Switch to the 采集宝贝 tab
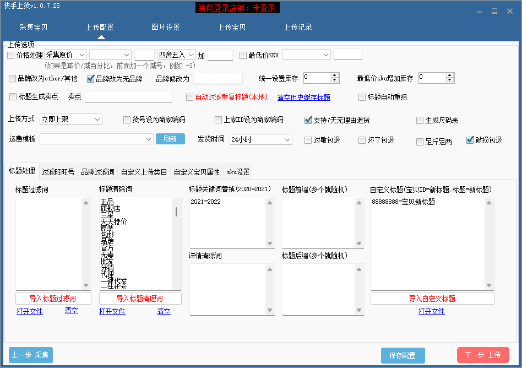This screenshot has height=368, width=522. click(x=33, y=26)
